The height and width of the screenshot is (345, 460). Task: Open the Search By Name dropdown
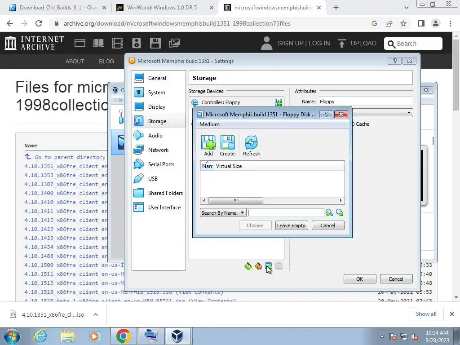[x=223, y=212]
